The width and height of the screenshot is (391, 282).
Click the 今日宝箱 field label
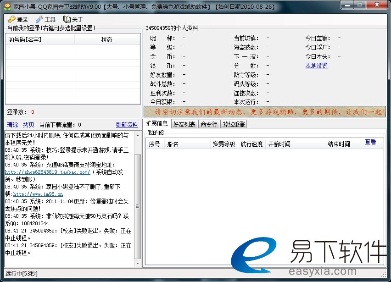318,38
